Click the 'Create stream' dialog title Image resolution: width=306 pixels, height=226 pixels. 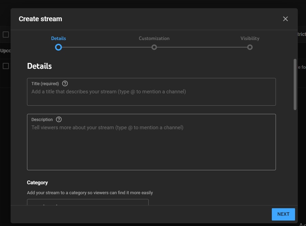[40, 19]
